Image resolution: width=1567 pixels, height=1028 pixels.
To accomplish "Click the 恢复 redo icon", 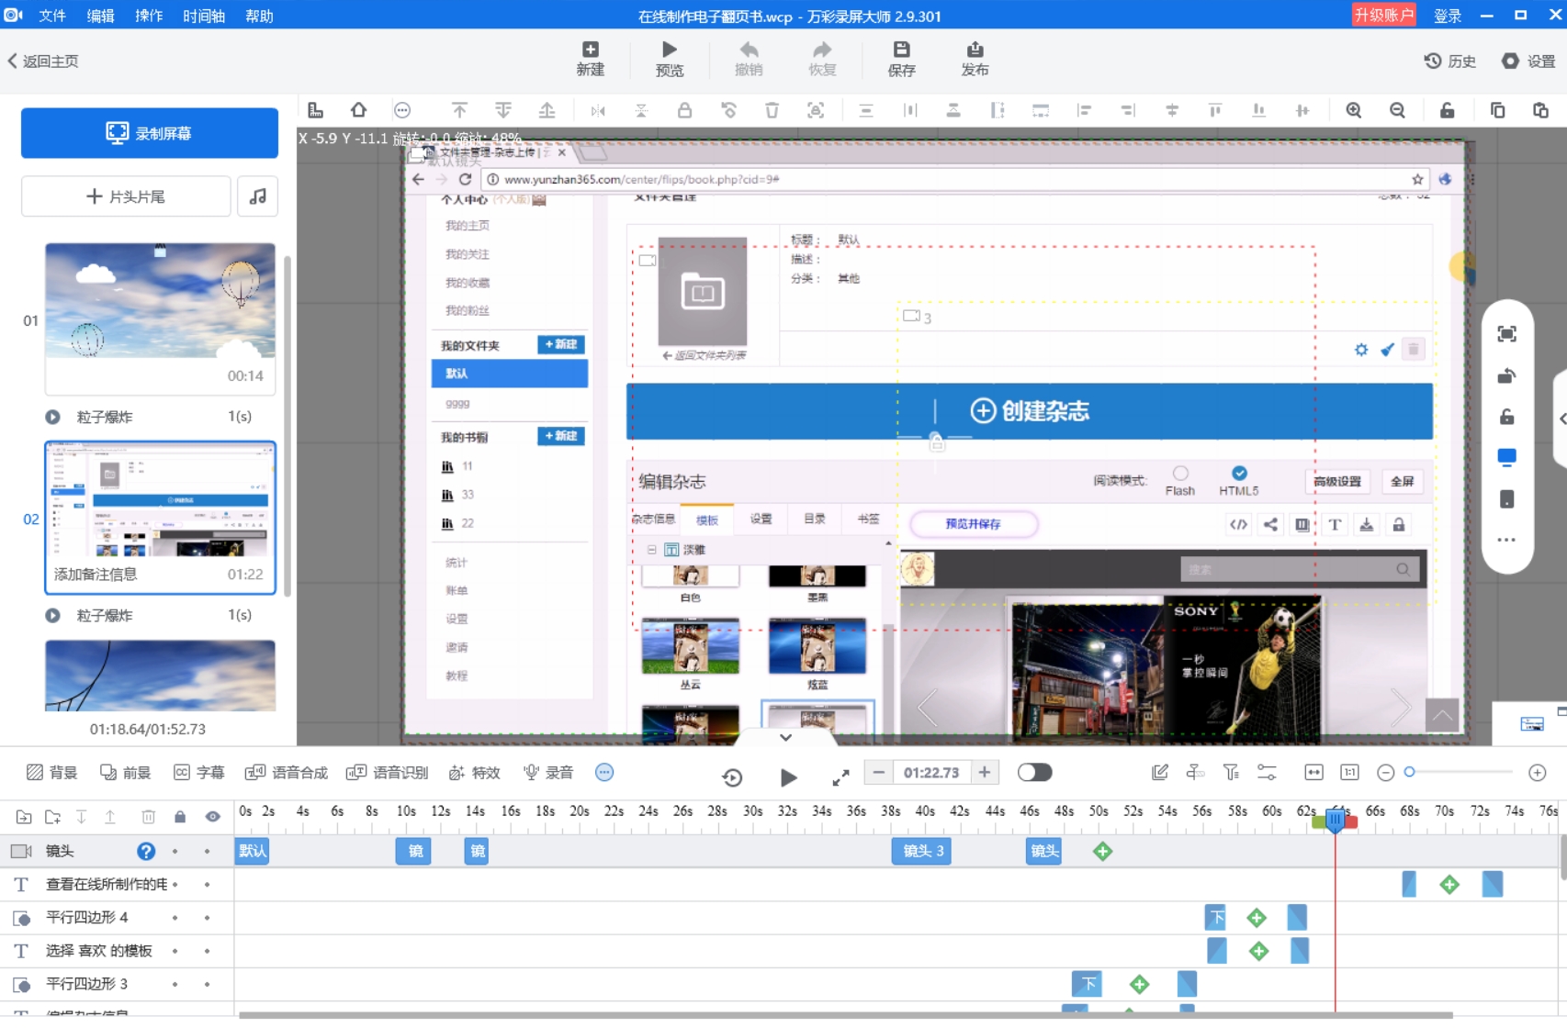I will (x=822, y=59).
